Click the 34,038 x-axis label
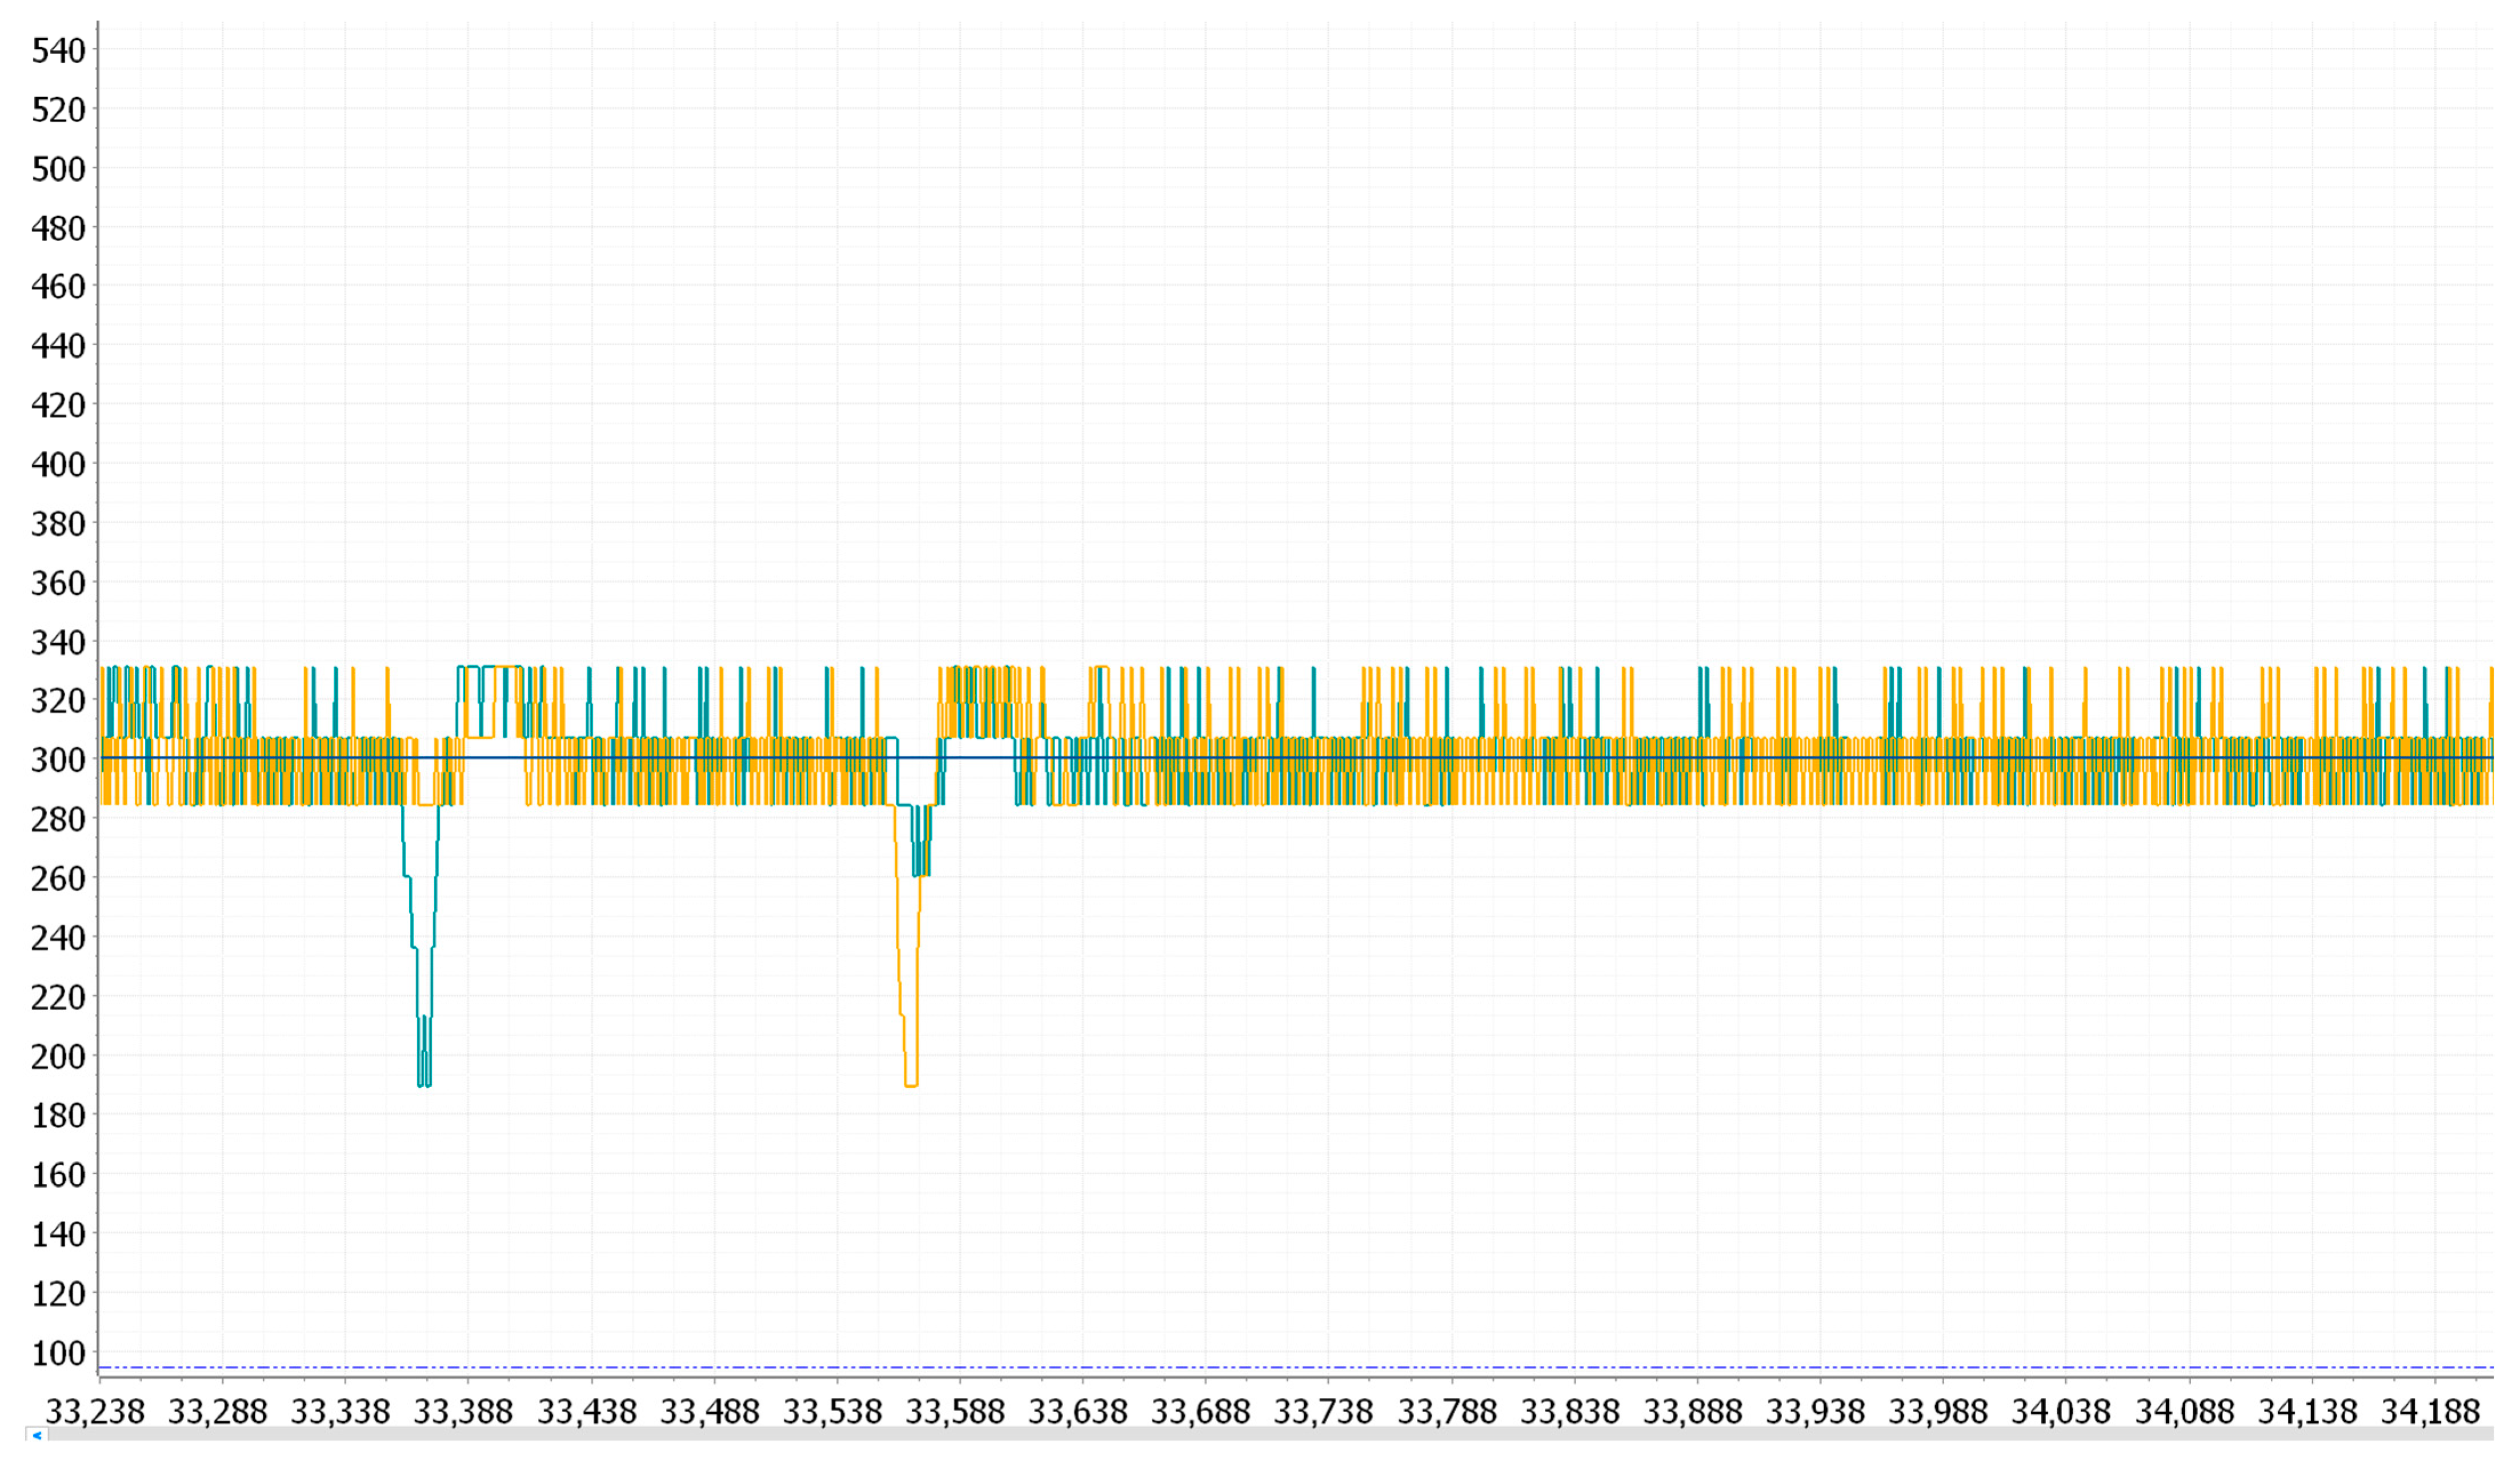This screenshot has height=1459, width=2520. [x=2061, y=1411]
